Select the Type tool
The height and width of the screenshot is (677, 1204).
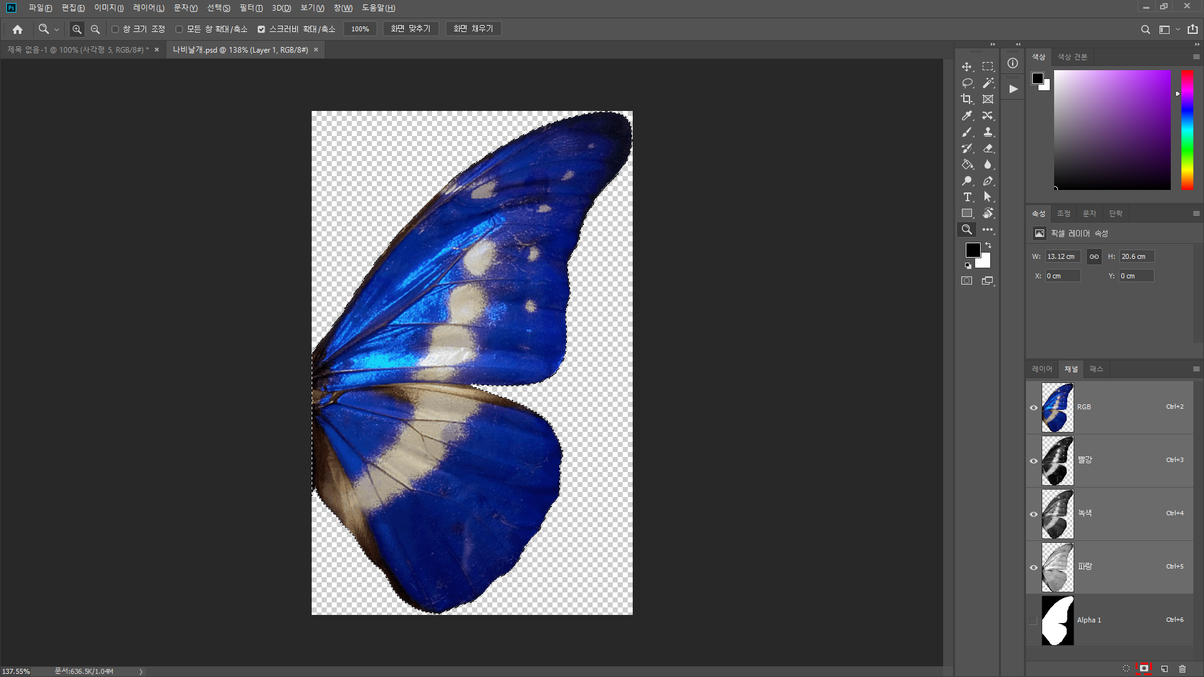pos(967,197)
